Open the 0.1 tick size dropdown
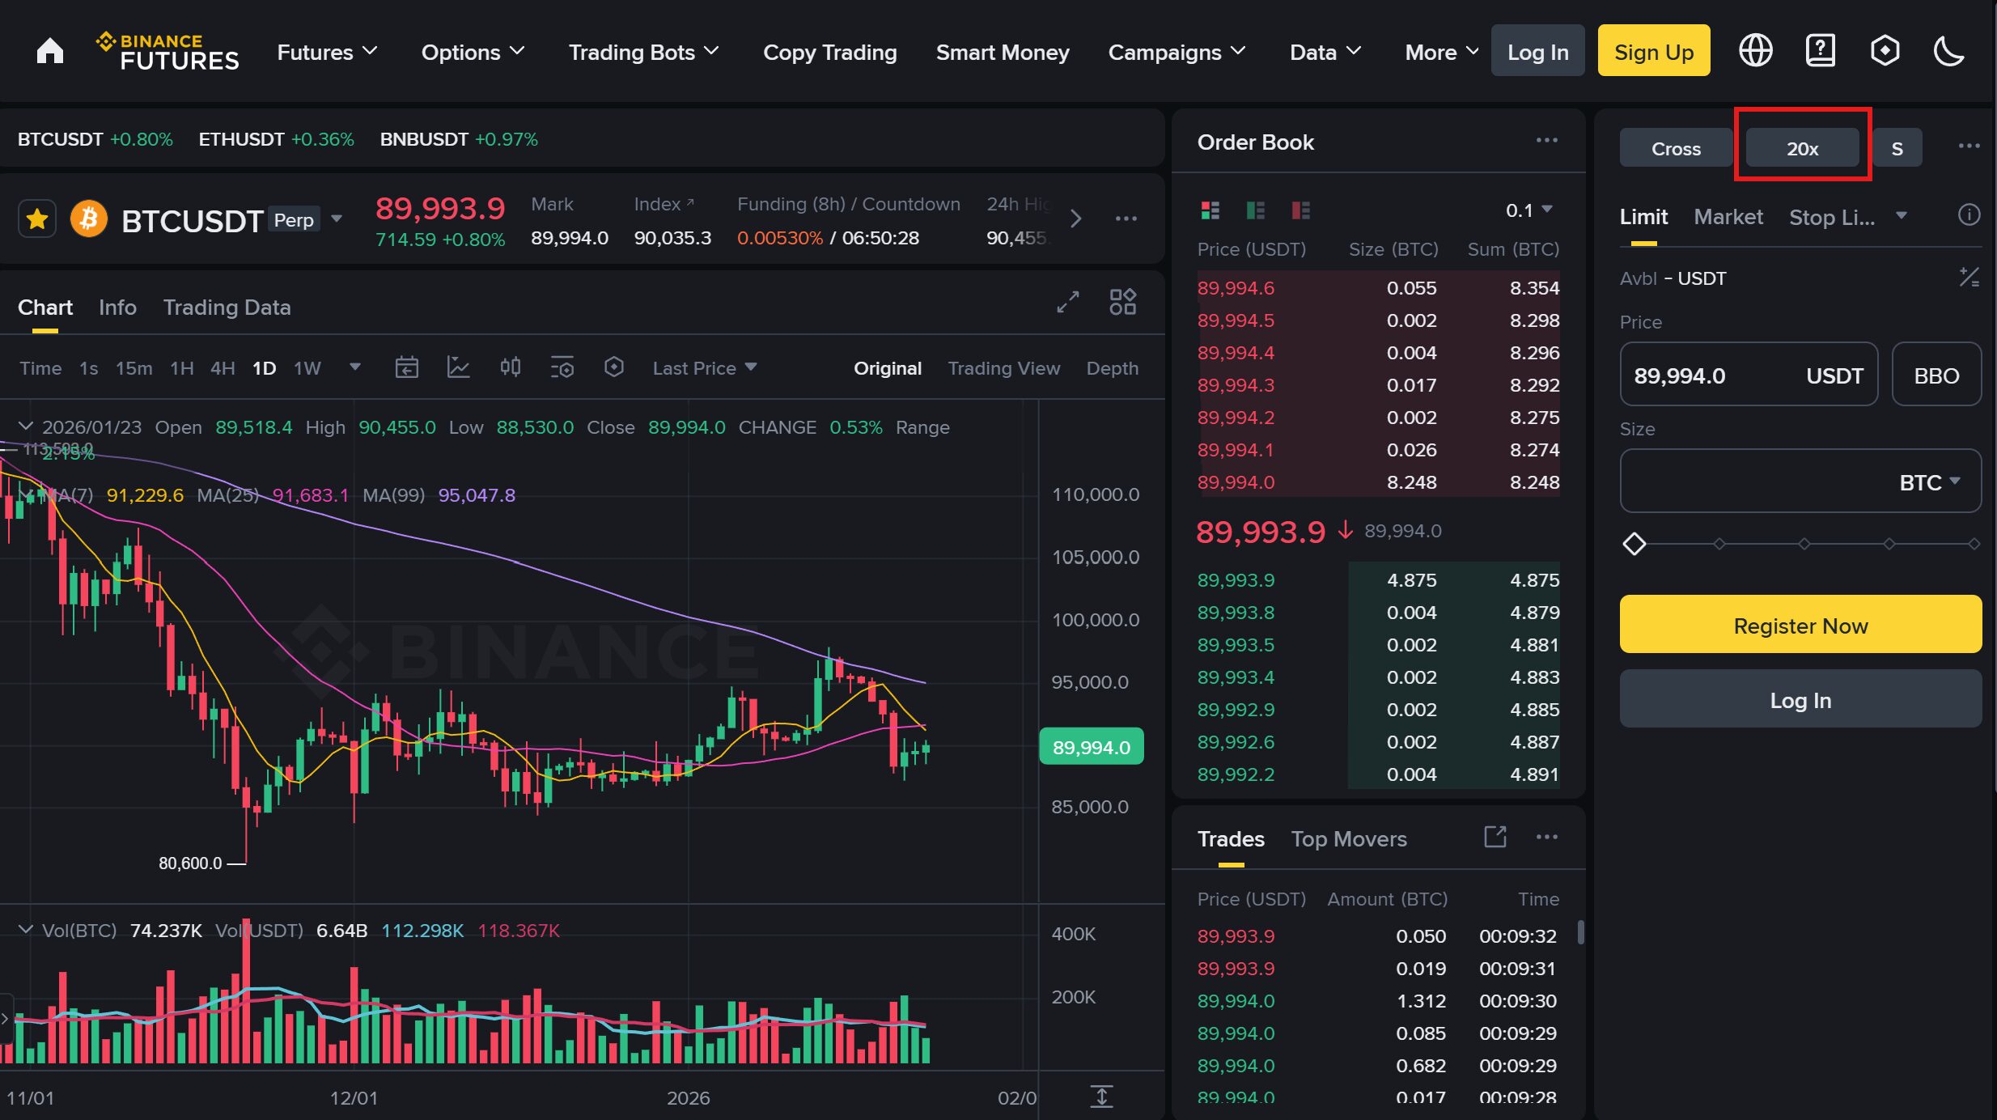The image size is (1997, 1120). point(1526,209)
